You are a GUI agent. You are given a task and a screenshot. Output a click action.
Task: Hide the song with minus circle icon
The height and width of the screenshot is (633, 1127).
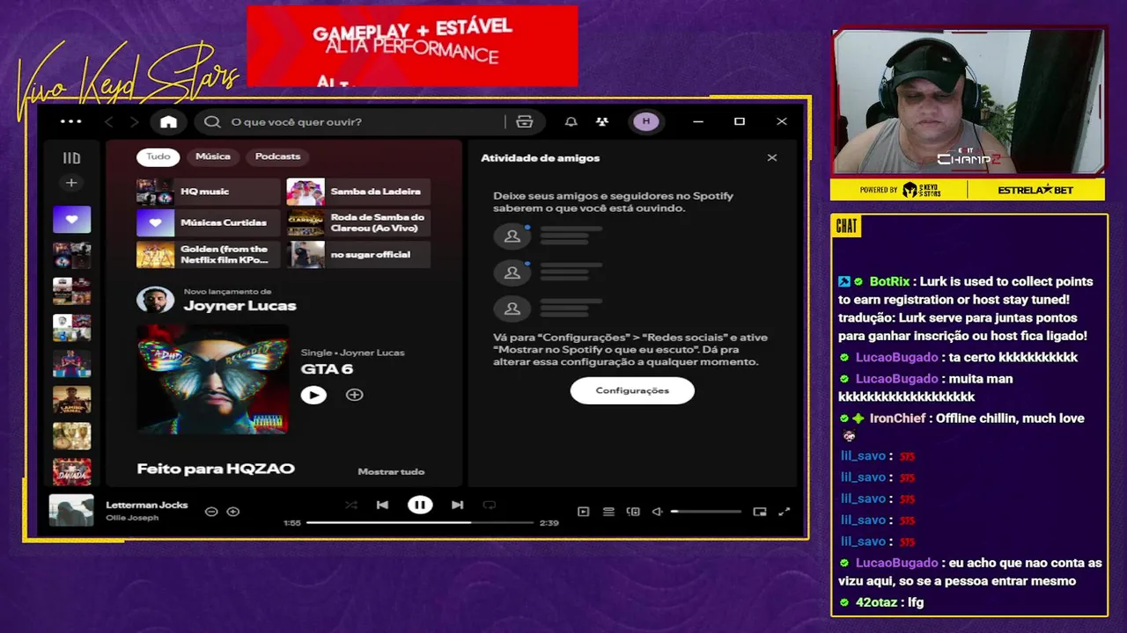211,512
